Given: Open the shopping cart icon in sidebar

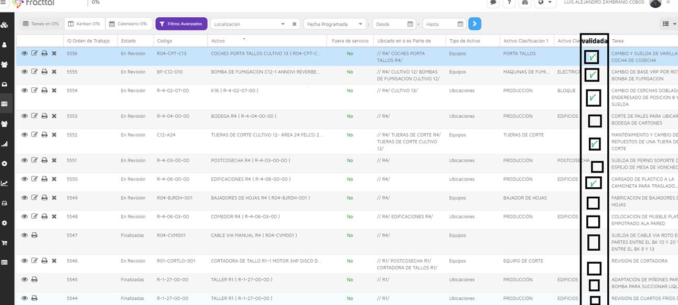Looking at the screenshot, I should 5,243.
